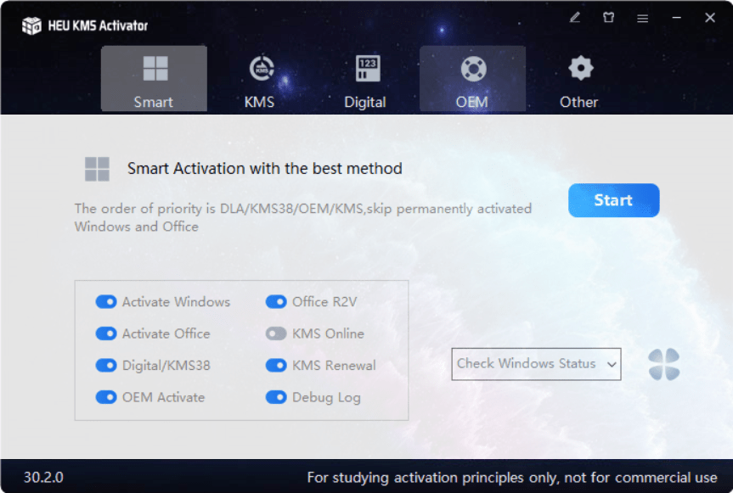Go to the Other settings tab
This screenshot has height=493, width=733.
(579, 81)
